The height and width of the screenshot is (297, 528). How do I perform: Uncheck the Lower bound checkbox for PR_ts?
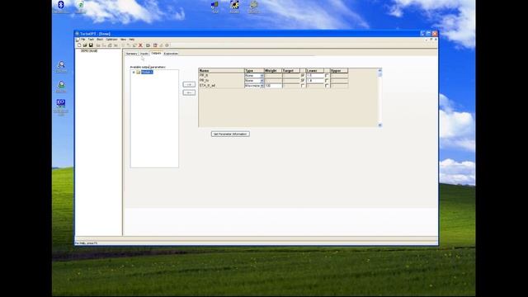303,81
